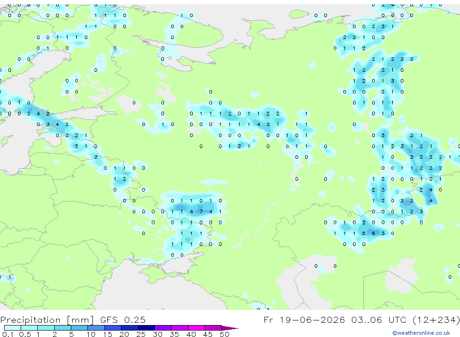Select the 5–10 mm legend color box
Image resolution: width=460 pixels, height=337 pixels.
(x=80, y=328)
